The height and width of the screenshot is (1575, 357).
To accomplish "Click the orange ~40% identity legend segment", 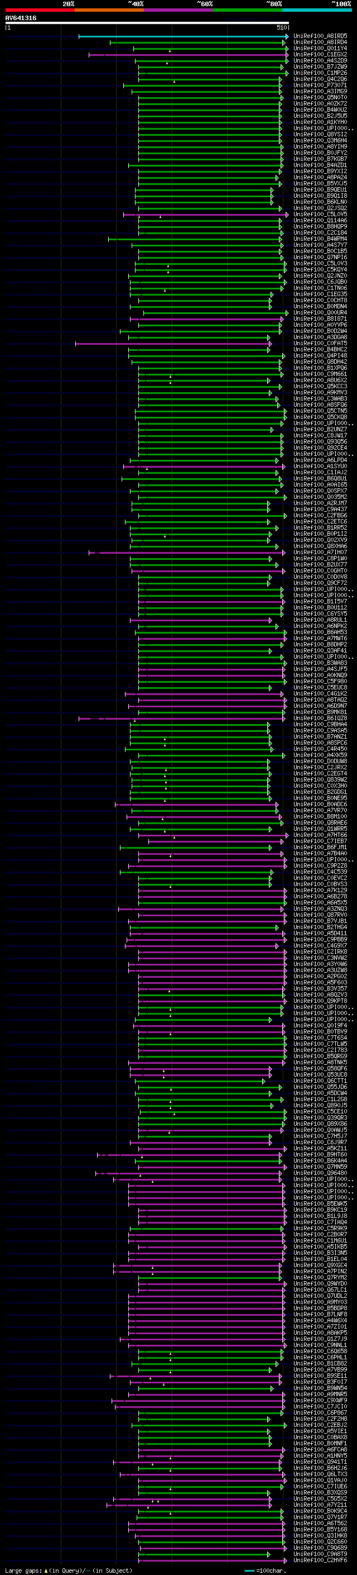I will (x=109, y=10).
